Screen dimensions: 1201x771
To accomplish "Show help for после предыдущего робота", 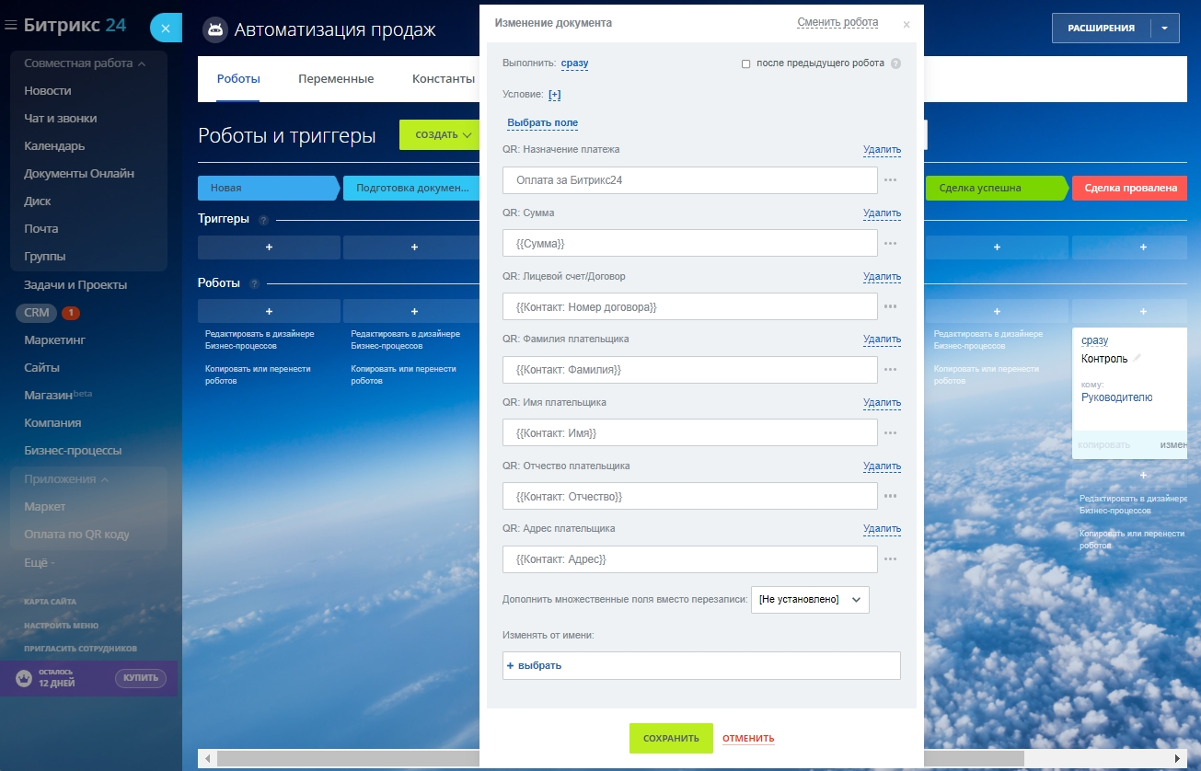I will pos(895,63).
